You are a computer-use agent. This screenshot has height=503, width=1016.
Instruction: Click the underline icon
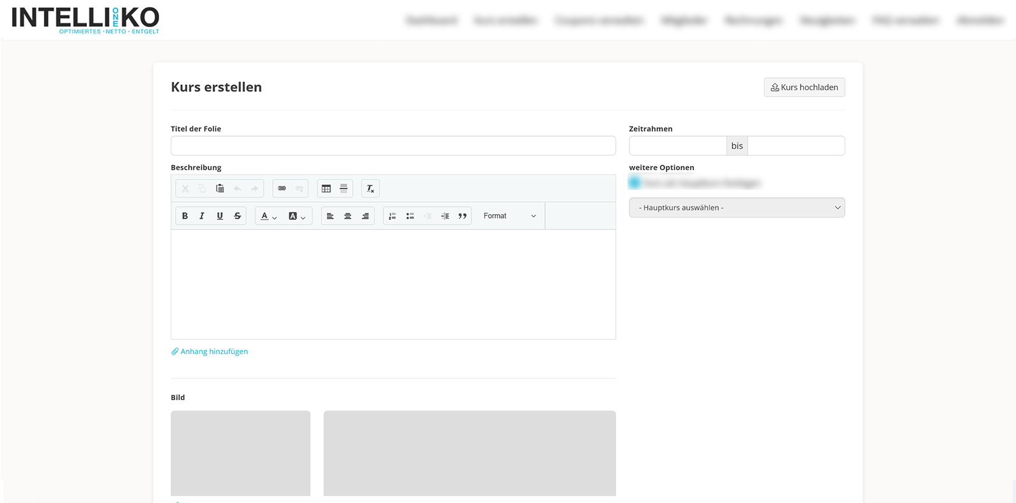pos(220,216)
